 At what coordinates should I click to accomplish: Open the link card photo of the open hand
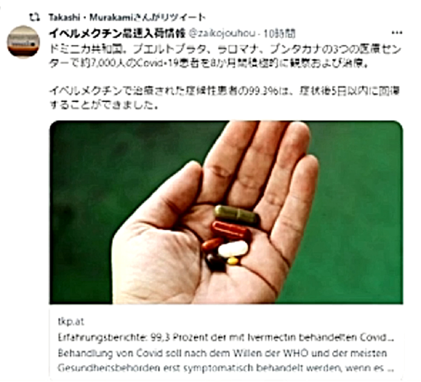tap(226, 212)
